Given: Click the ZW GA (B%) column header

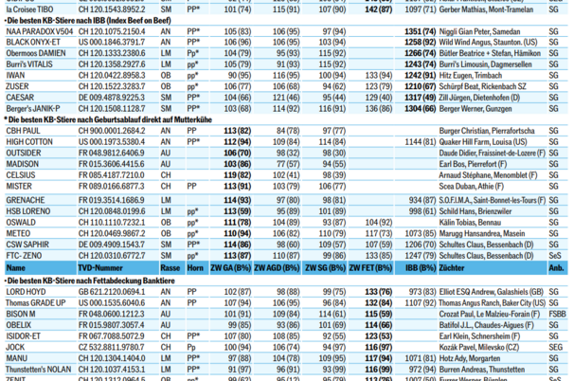Looking at the screenshot, I should [230, 268].
